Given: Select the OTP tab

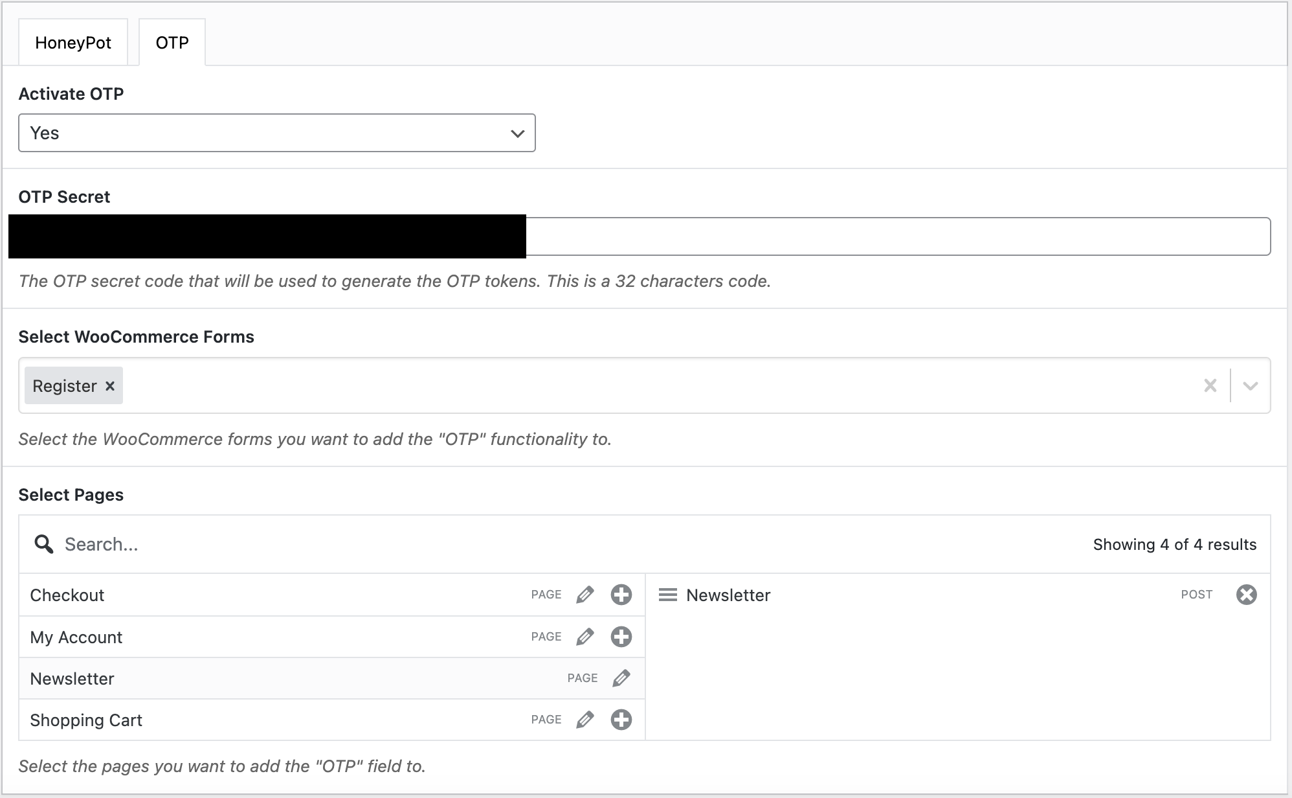Looking at the screenshot, I should pos(172,42).
